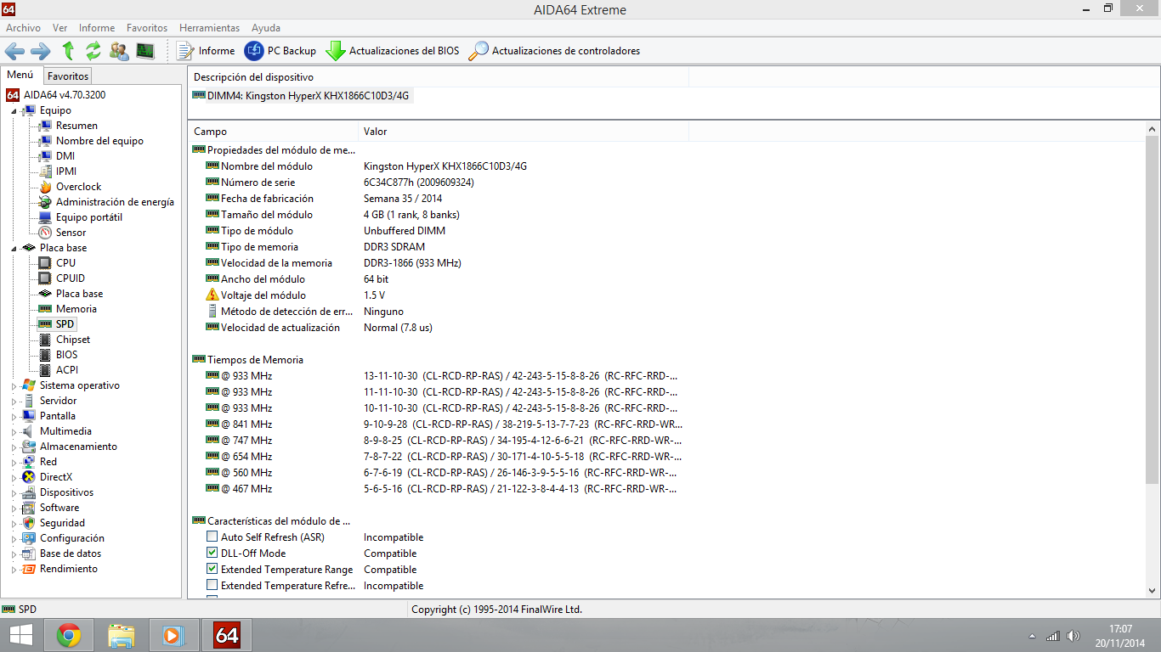1161x652 pixels.
Task: Click the volume speaker tray icon
Action: 1073,636
